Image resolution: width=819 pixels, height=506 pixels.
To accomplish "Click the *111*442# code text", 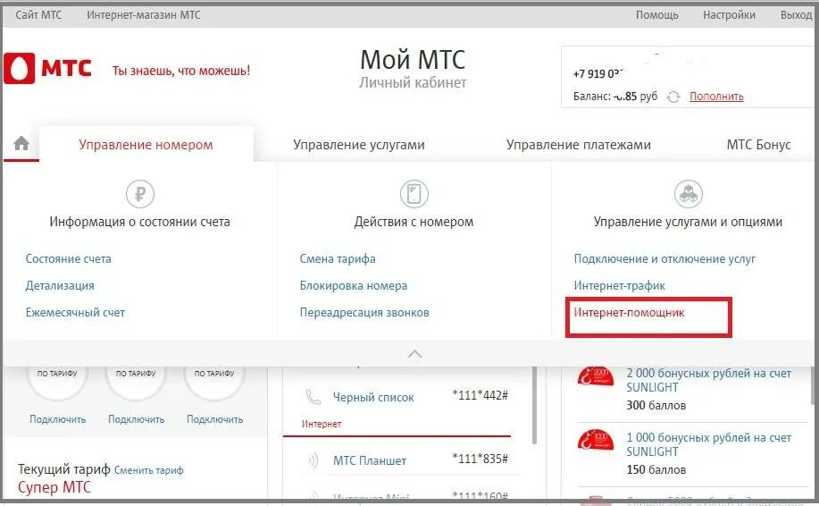I will [480, 395].
